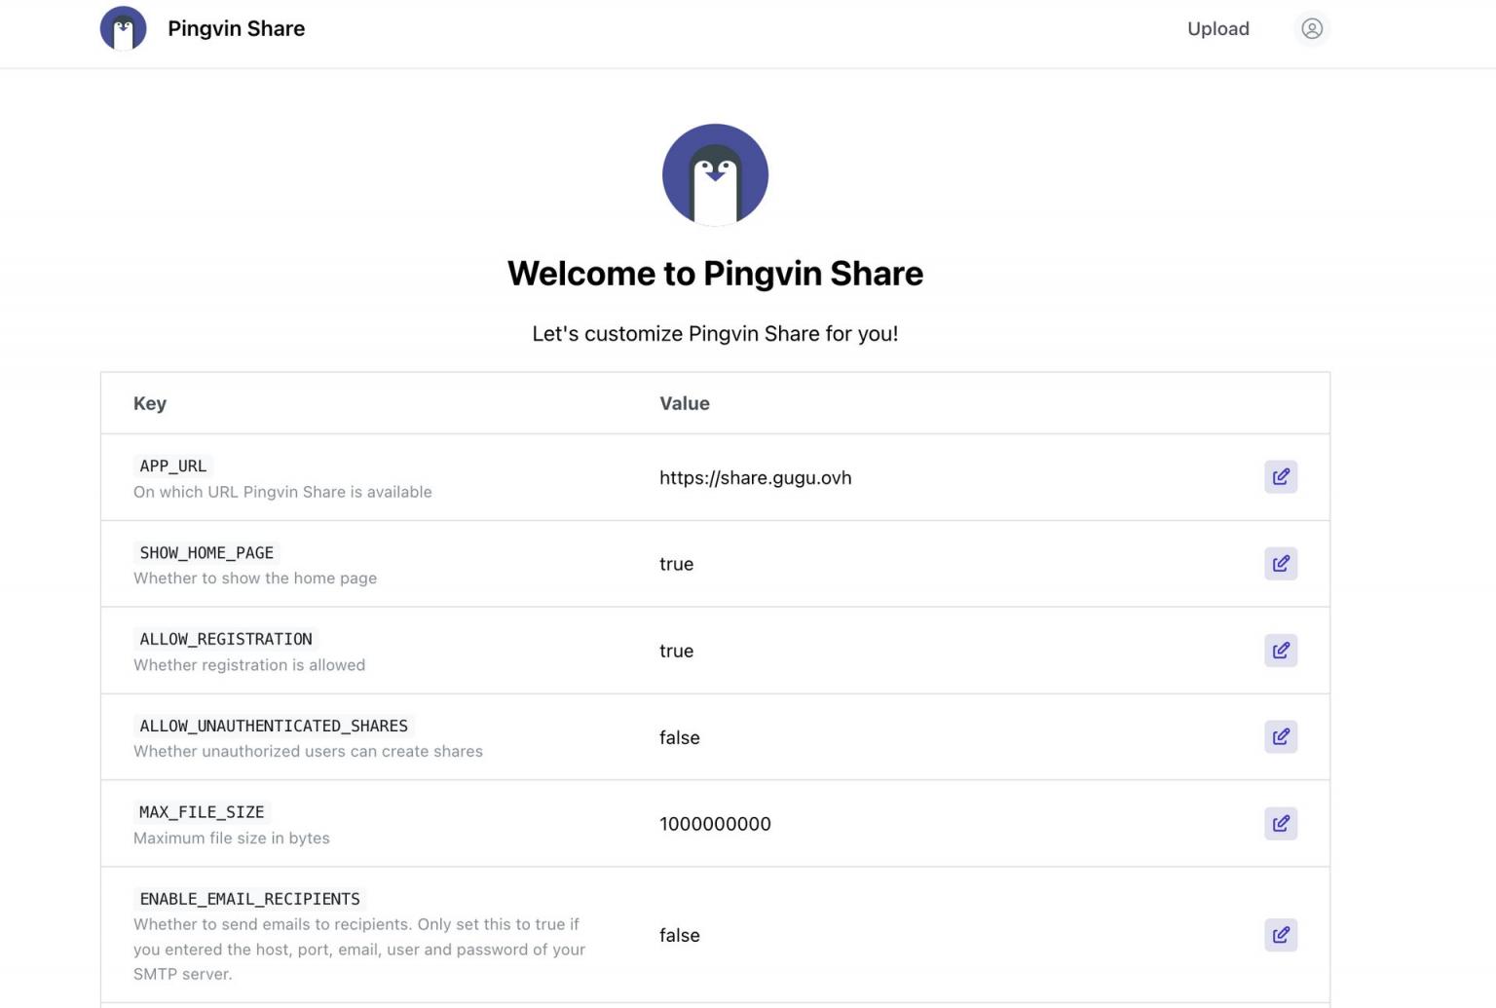Viewport: 1496px width, 1008px height.
Task: Click the ALLOW_UNAUTHENTICATED_SHARES key label
Action: (274, 727)
